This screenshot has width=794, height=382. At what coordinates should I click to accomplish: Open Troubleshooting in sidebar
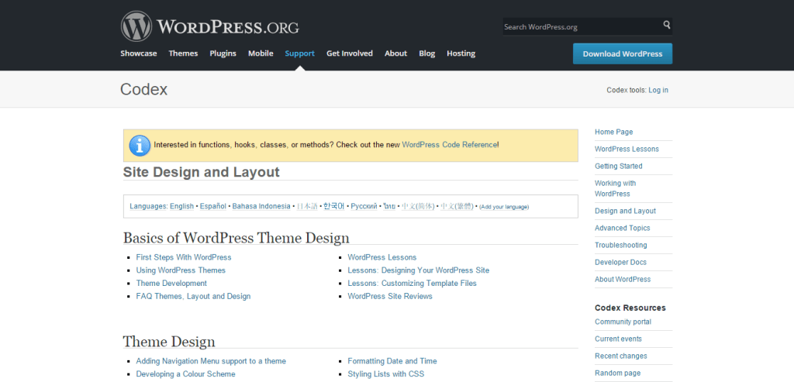(621, 245)
